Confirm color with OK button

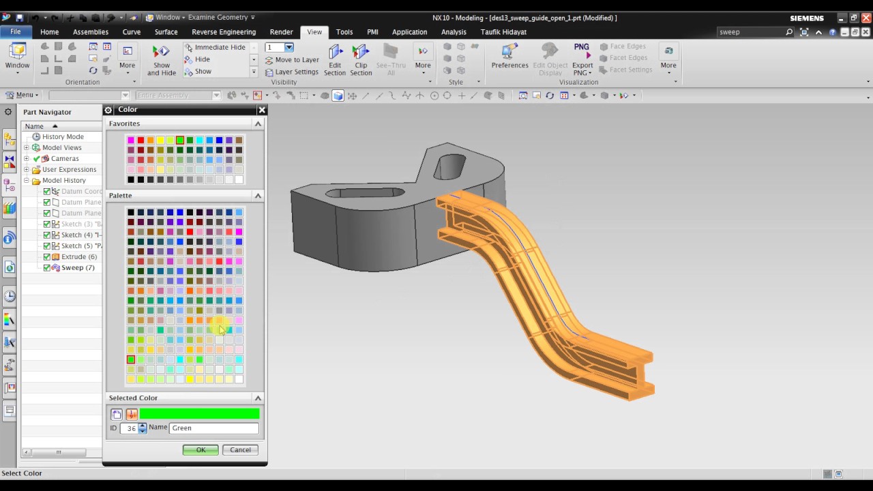(x=201, y=450)
